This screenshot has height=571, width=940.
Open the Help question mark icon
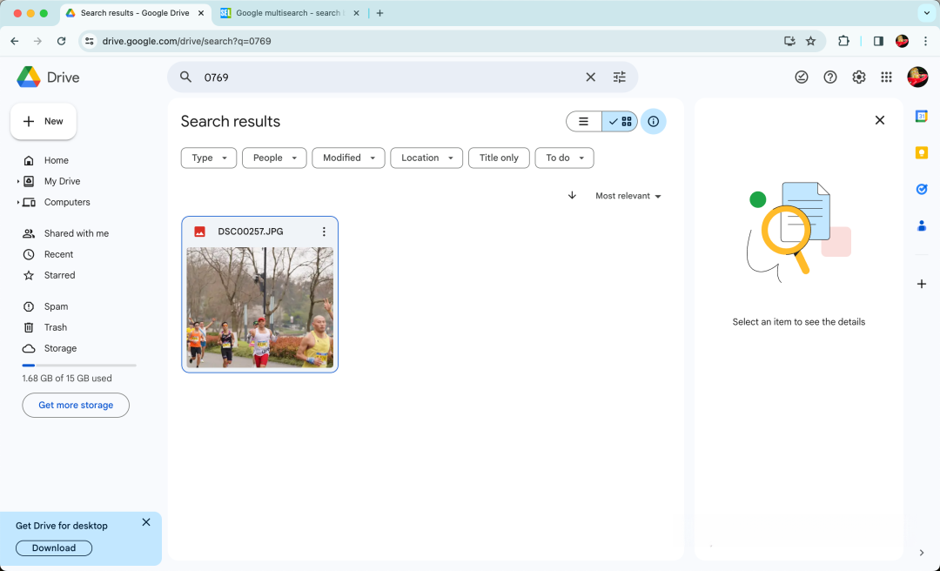(830, 77)
